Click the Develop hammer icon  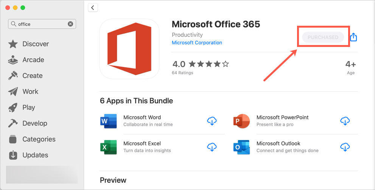(x=13, y=123)
